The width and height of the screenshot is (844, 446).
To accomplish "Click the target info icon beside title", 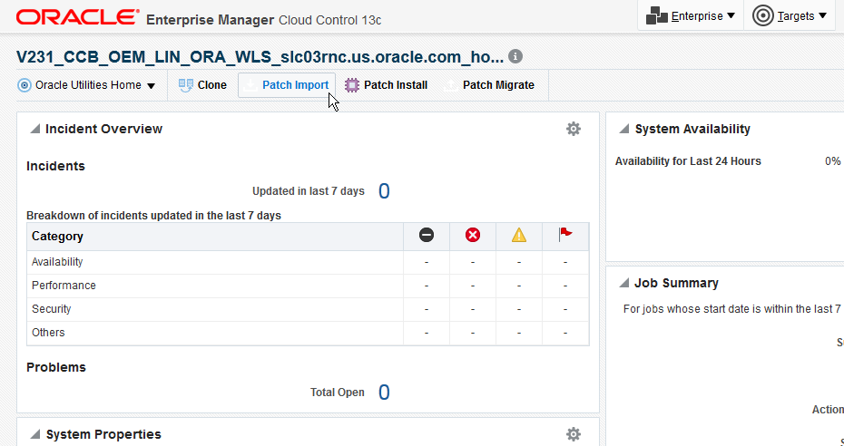I will coord(515,56).
